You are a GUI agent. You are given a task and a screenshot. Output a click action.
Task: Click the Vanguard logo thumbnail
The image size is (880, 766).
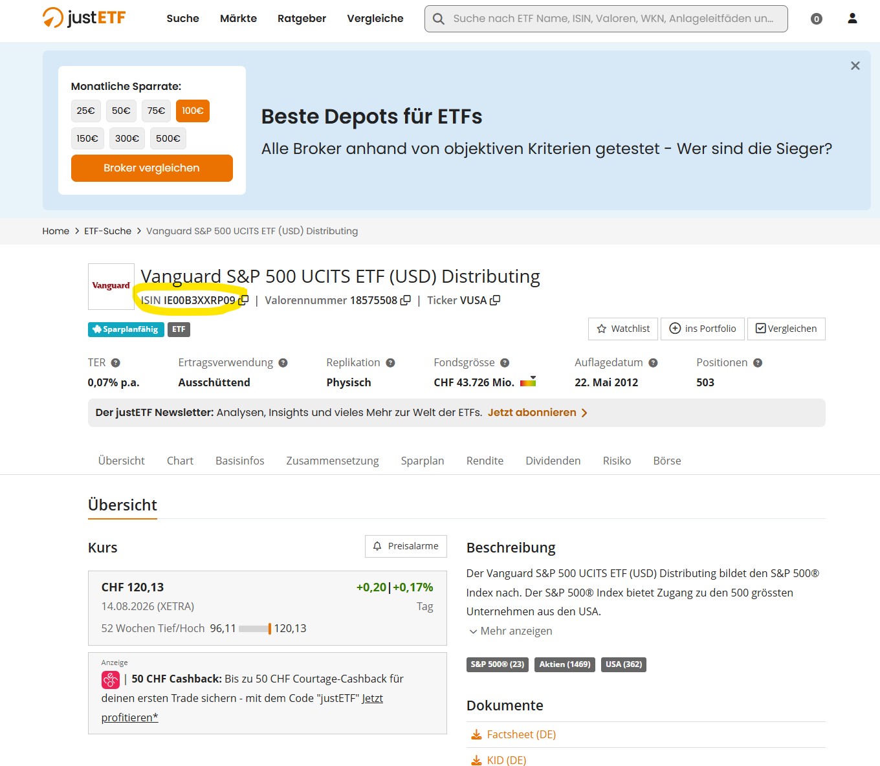111,286
